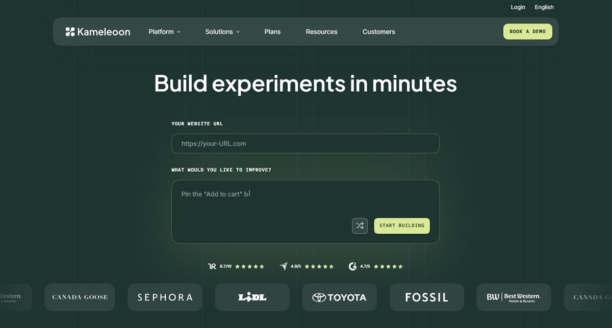Viewport: 612px width, 328px height.
Task: Click the Kameleoon logo
Action: [x=97, y=32]
